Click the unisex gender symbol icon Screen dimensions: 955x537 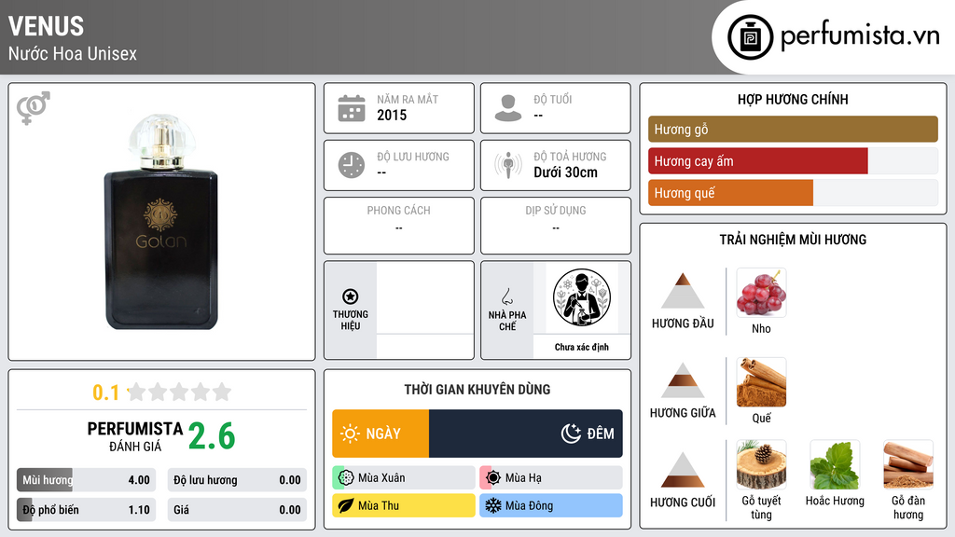[33, 108]
